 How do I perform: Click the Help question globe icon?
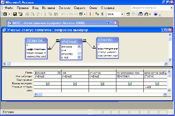coord(156,14)
